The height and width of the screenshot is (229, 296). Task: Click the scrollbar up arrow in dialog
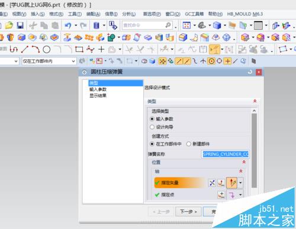(x=254, y=111)
